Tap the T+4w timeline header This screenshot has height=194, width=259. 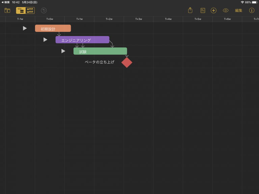coord(168,19)
